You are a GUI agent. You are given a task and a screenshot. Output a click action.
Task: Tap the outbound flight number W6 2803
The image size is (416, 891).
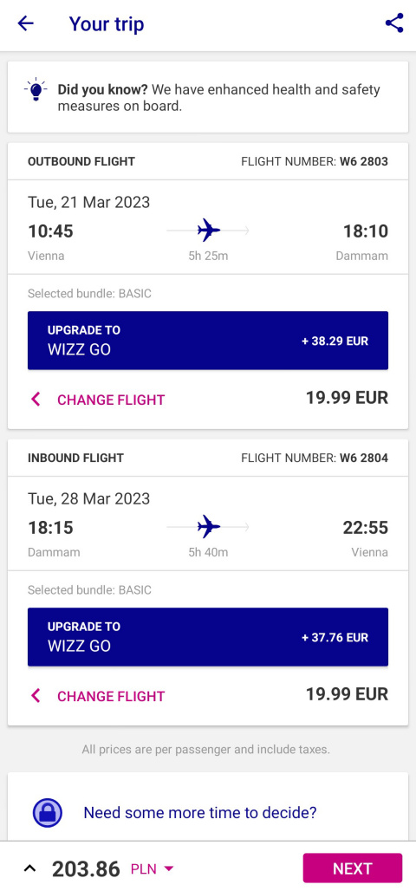[364, 161]
